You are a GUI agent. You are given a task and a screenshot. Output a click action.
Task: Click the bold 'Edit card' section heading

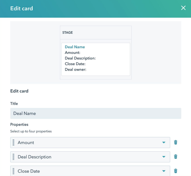click(x=19, y=91)
